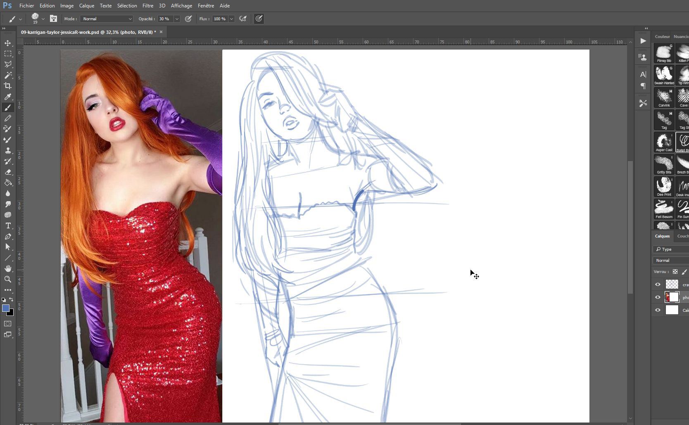The width and height of the screenshot is (689, 425).
Task: Select the Asper Cast brush preset
Action: [664, 142]
